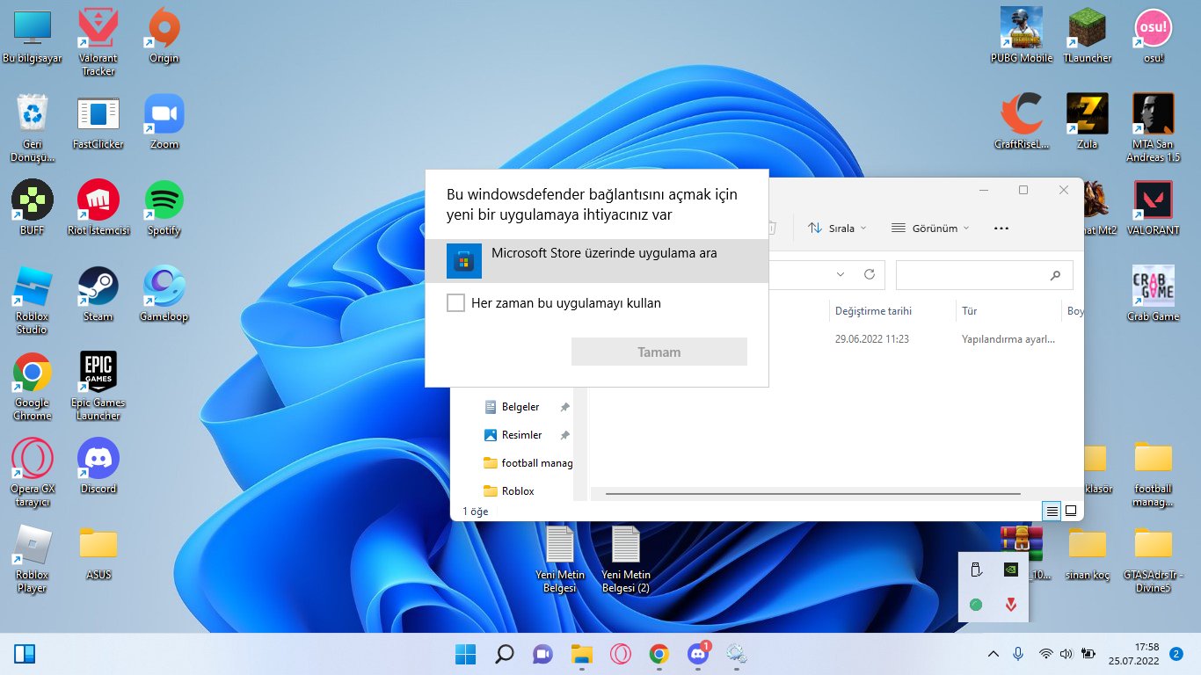
Task: Expand the address bar history chevron
Action: click(841, 275)
